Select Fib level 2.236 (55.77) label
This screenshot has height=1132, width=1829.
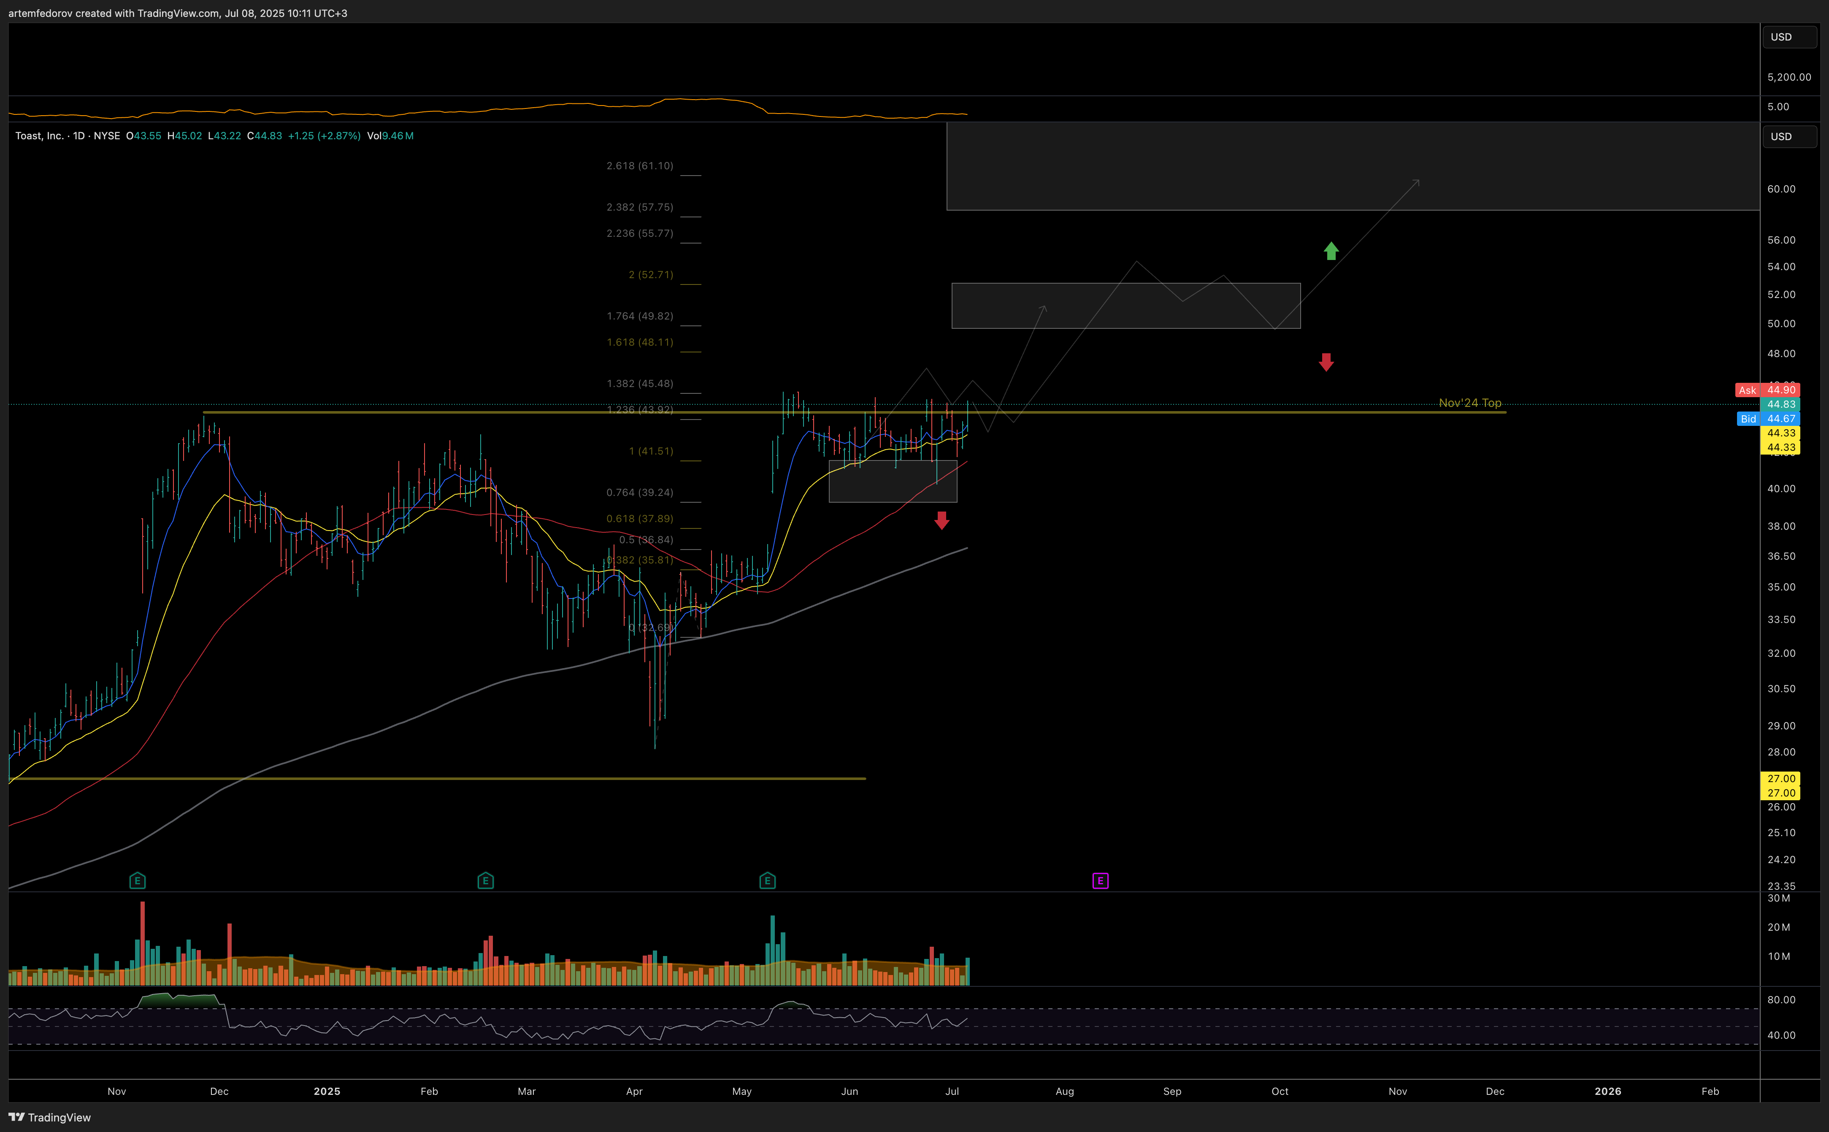pyautogui.click(x=640, y=233)
